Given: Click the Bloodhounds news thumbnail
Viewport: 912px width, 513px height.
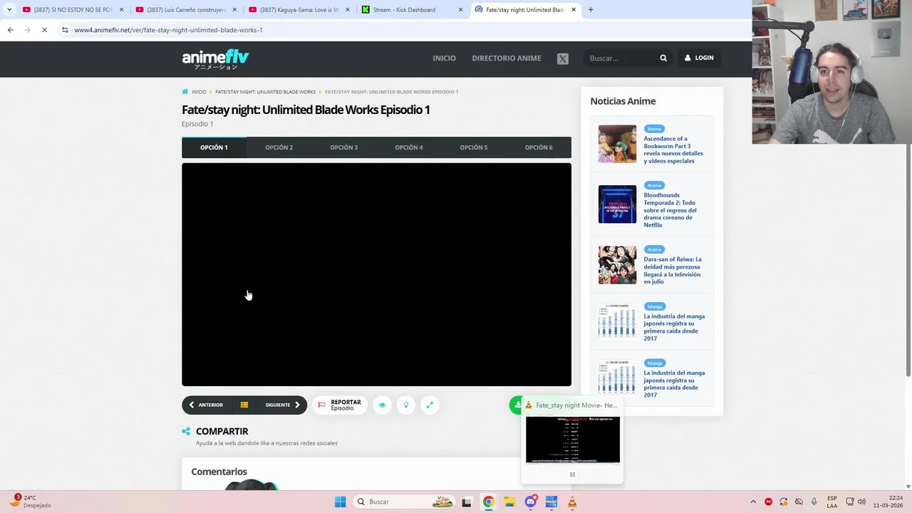Looking at the screenshot, I should click(617, 204).
